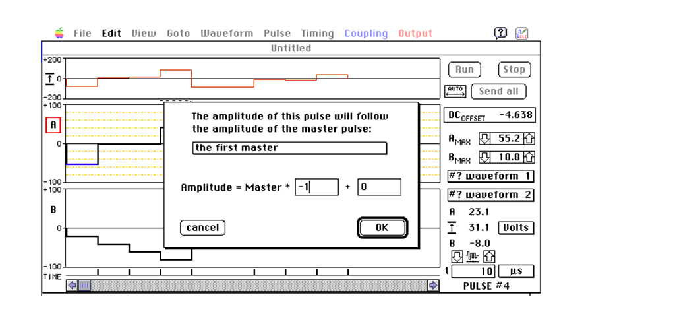Screen dimensions: 675x328
Task: Click the A amplitude value 23.1
Action: [479, 212]
